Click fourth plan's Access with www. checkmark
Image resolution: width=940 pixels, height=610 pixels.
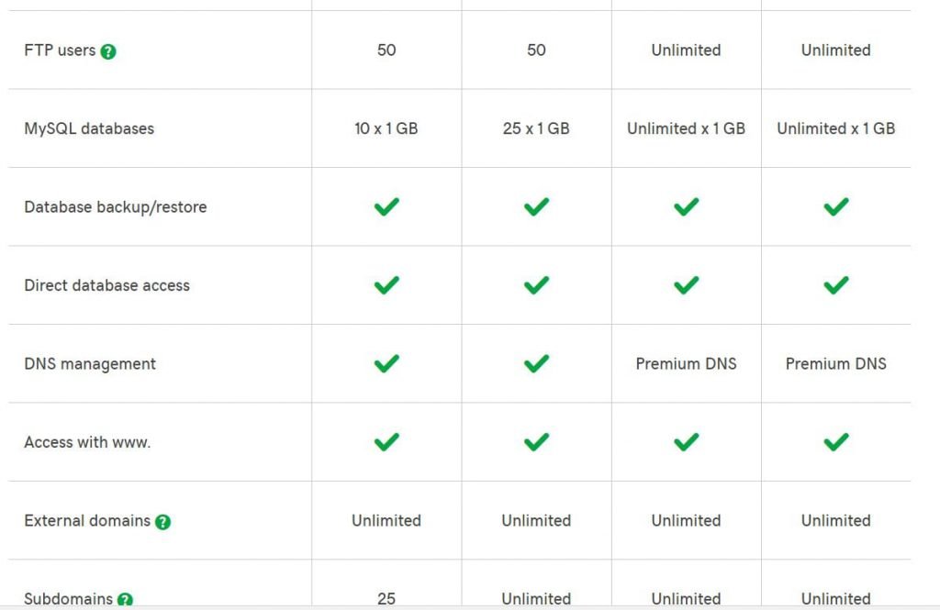[836, 442]
